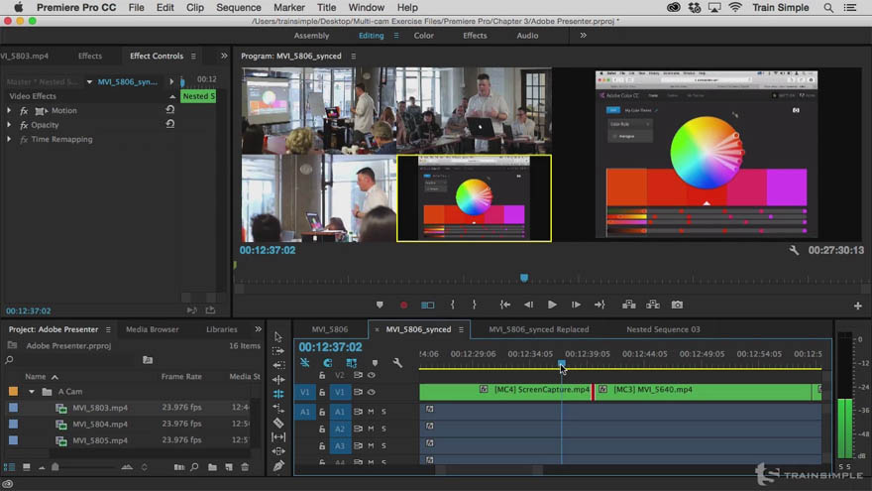Screen dimensions: 872x491
Task: Open Media Browser tab
Action: 153,329
